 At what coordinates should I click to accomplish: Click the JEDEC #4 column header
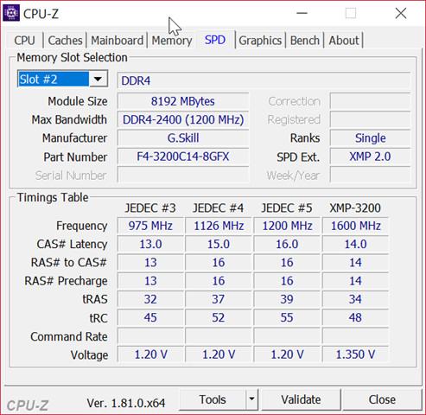pos(218,207)
